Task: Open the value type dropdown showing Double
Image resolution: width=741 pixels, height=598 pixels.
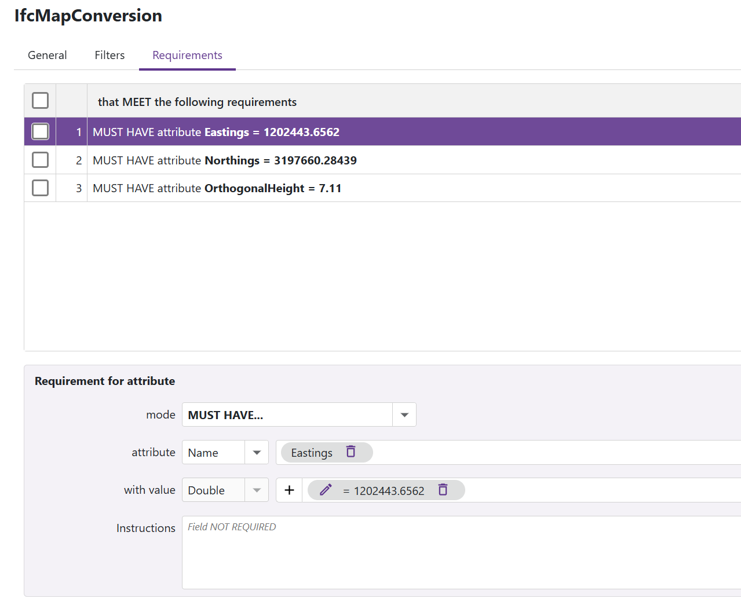Action: point(256,490)
